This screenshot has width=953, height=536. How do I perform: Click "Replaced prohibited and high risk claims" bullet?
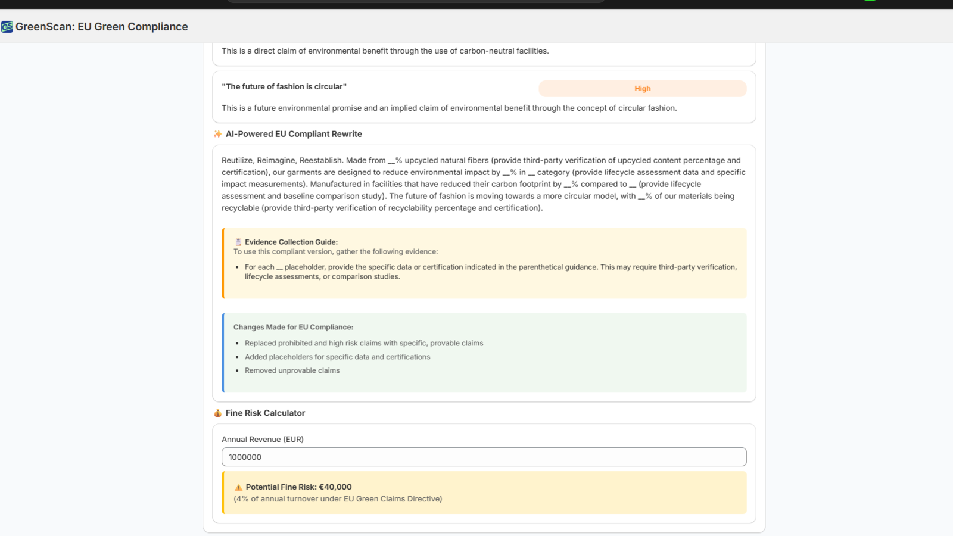pyautogui.click(x=364, y=343)
